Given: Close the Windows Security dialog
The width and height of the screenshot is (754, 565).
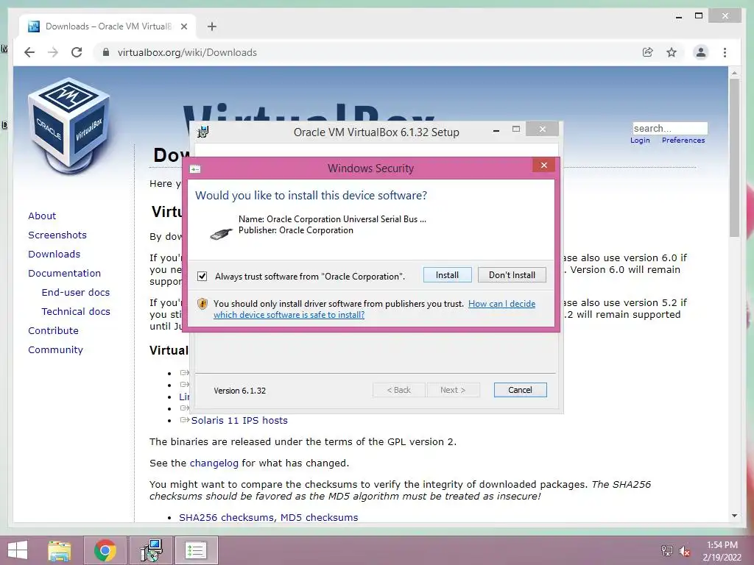Looking at the screenshot, I should (544, 166).
